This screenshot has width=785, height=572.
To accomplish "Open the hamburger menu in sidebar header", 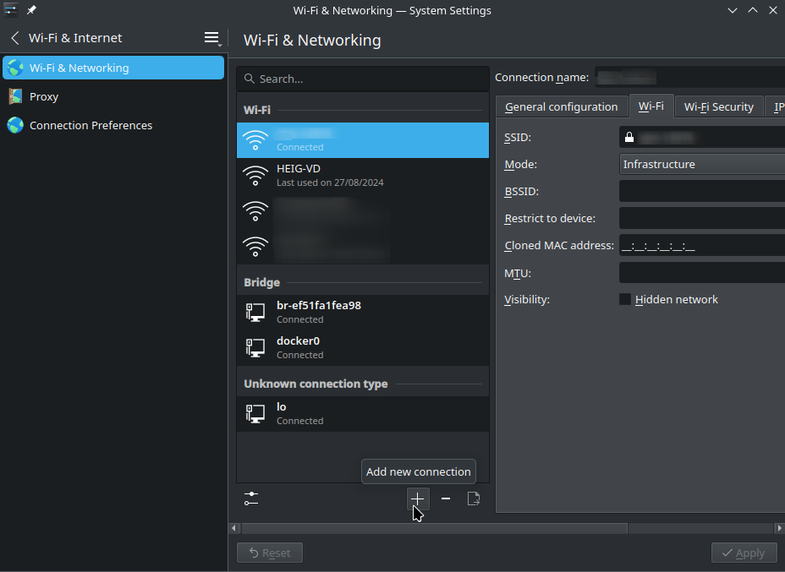I will coord(211,38).
